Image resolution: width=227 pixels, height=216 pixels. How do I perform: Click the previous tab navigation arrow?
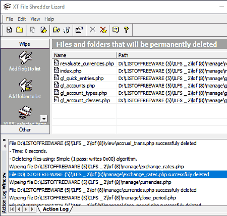pos(19,209)
